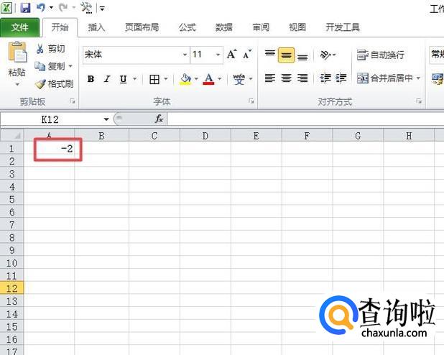Click the K12 name box field
This screenshot has height=355, width=444.
click(50, 119)
